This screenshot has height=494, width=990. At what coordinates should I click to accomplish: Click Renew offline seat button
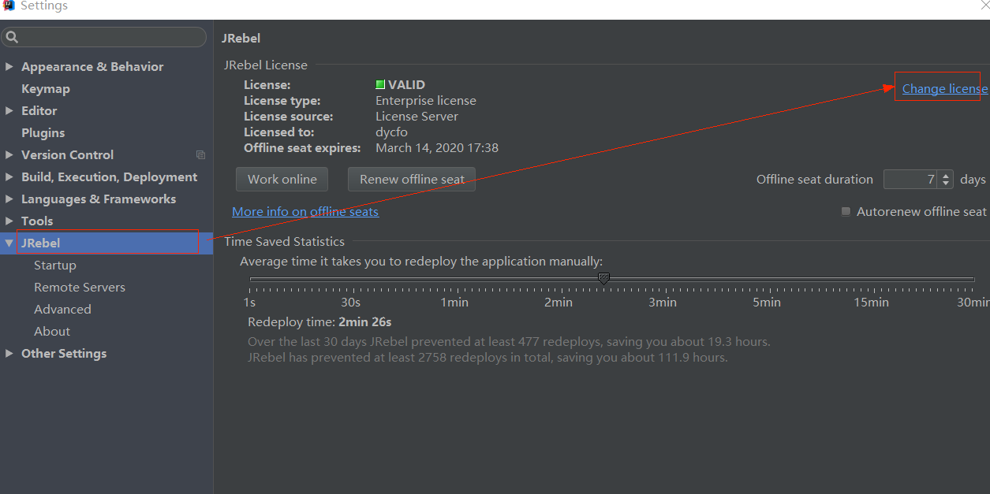412,180
